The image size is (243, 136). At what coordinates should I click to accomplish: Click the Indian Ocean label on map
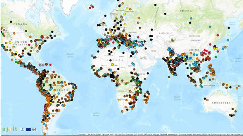click(178, 98)
